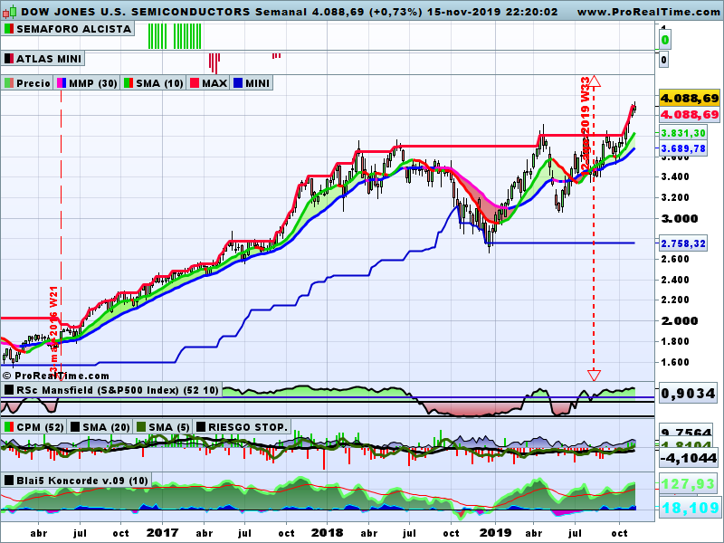Click the ATLAS MINI black-red color swatch
Viewport: 724px width, 543px height.
click(x=9, y=59)
